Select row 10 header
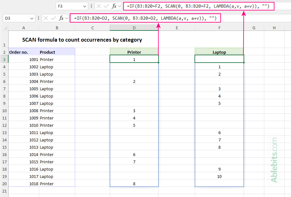This screenshot has height=197, width=291. (x=4, y=111)
